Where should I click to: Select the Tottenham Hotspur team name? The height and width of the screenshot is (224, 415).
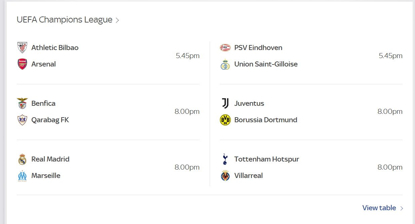(x=266, y=159)
